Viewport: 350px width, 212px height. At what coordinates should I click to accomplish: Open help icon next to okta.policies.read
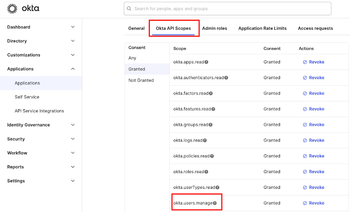click(212, 156)
